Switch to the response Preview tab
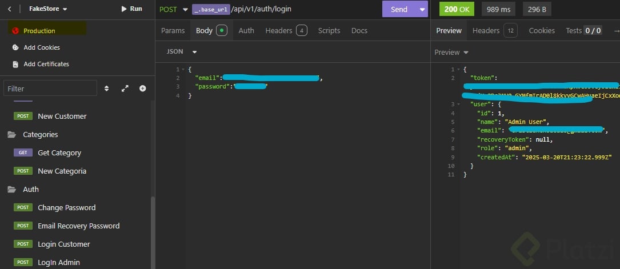 [x=449, y=30]
